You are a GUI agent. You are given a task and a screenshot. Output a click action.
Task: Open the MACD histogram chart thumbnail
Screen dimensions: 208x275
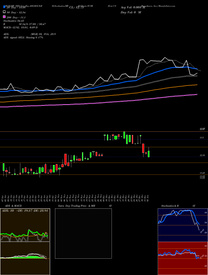click(25, 258)
